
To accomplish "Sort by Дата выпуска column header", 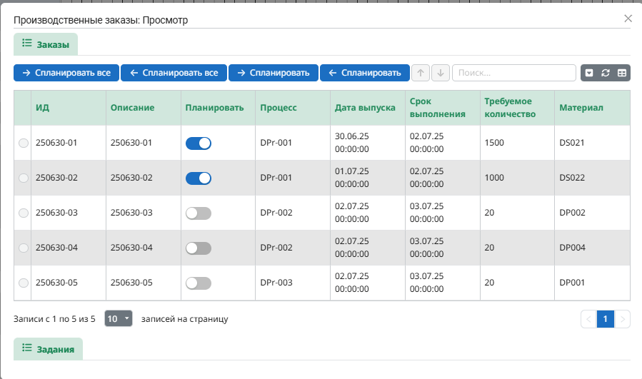I will (365, 108).
